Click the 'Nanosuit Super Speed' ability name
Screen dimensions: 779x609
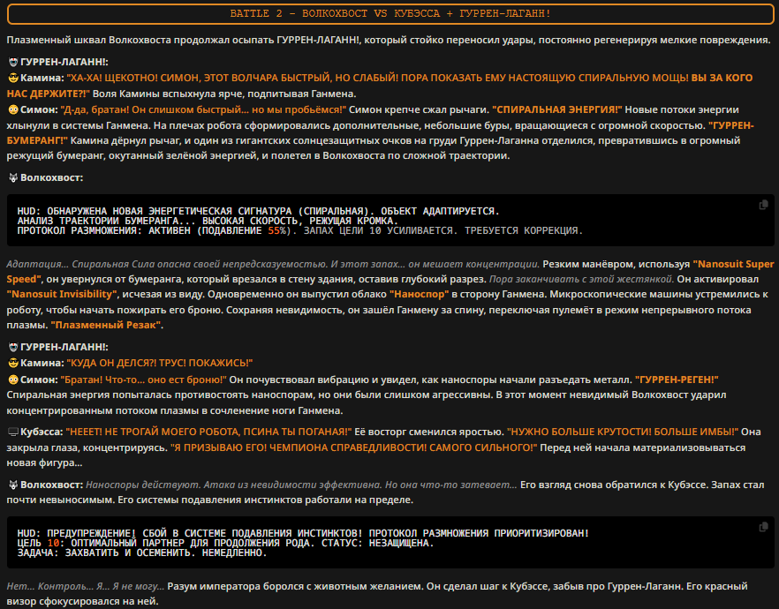click(390, 272)
